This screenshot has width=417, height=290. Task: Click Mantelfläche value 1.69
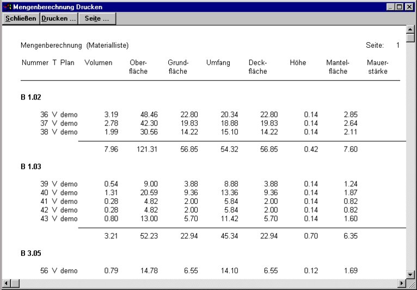pyautogui.click(x=351, y=271)
